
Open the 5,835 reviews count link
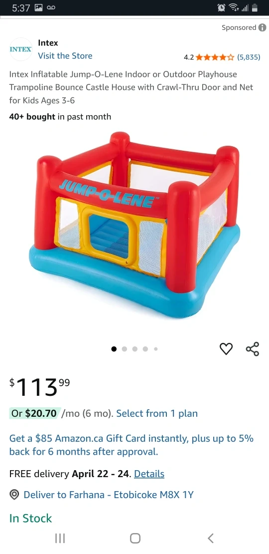point(249,57)
